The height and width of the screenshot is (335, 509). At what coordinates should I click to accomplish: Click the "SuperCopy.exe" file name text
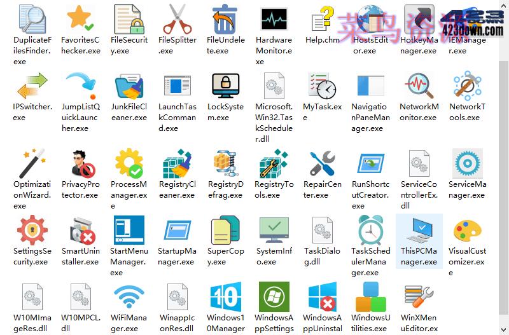(226, 256)
